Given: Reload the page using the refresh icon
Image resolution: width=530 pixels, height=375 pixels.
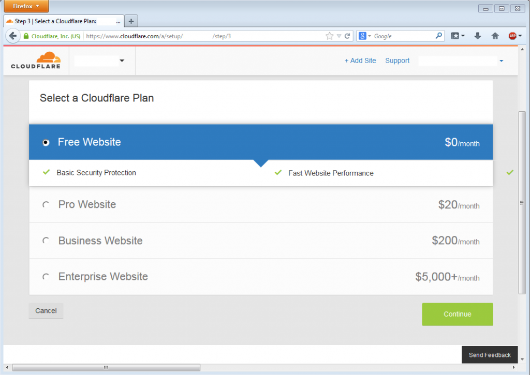Looking at the screenshot, I should click(x=348, y=36).
